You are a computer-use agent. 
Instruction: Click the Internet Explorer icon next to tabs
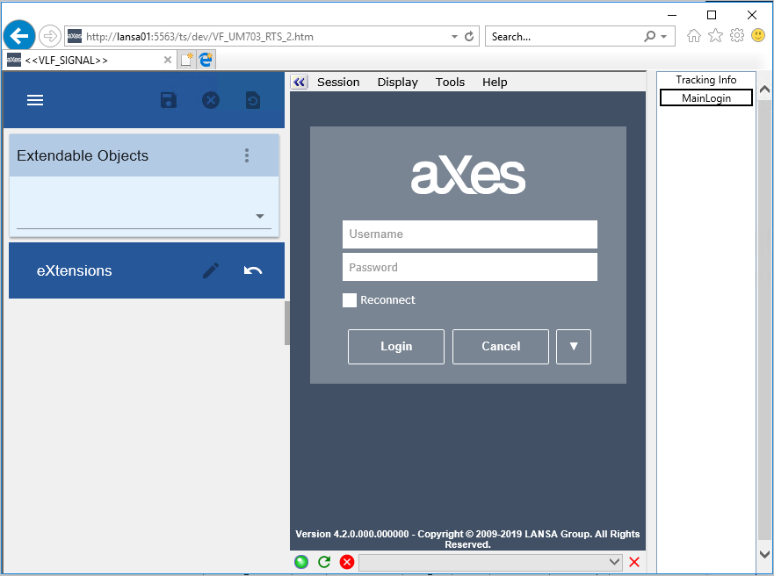(206, 61)
